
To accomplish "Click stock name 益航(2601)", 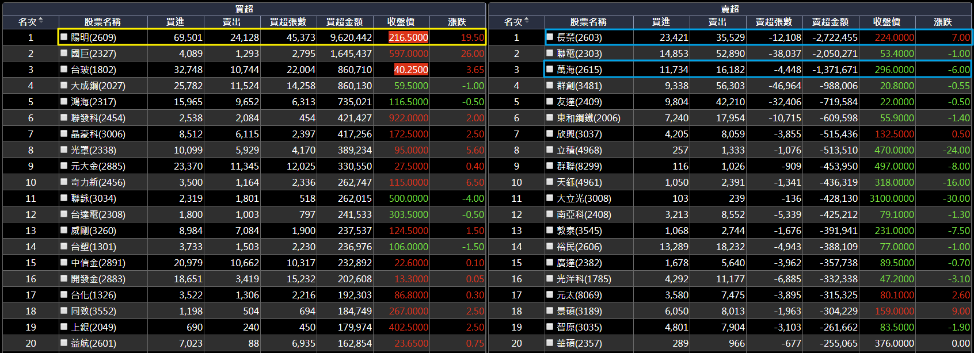I will point(93,343).
